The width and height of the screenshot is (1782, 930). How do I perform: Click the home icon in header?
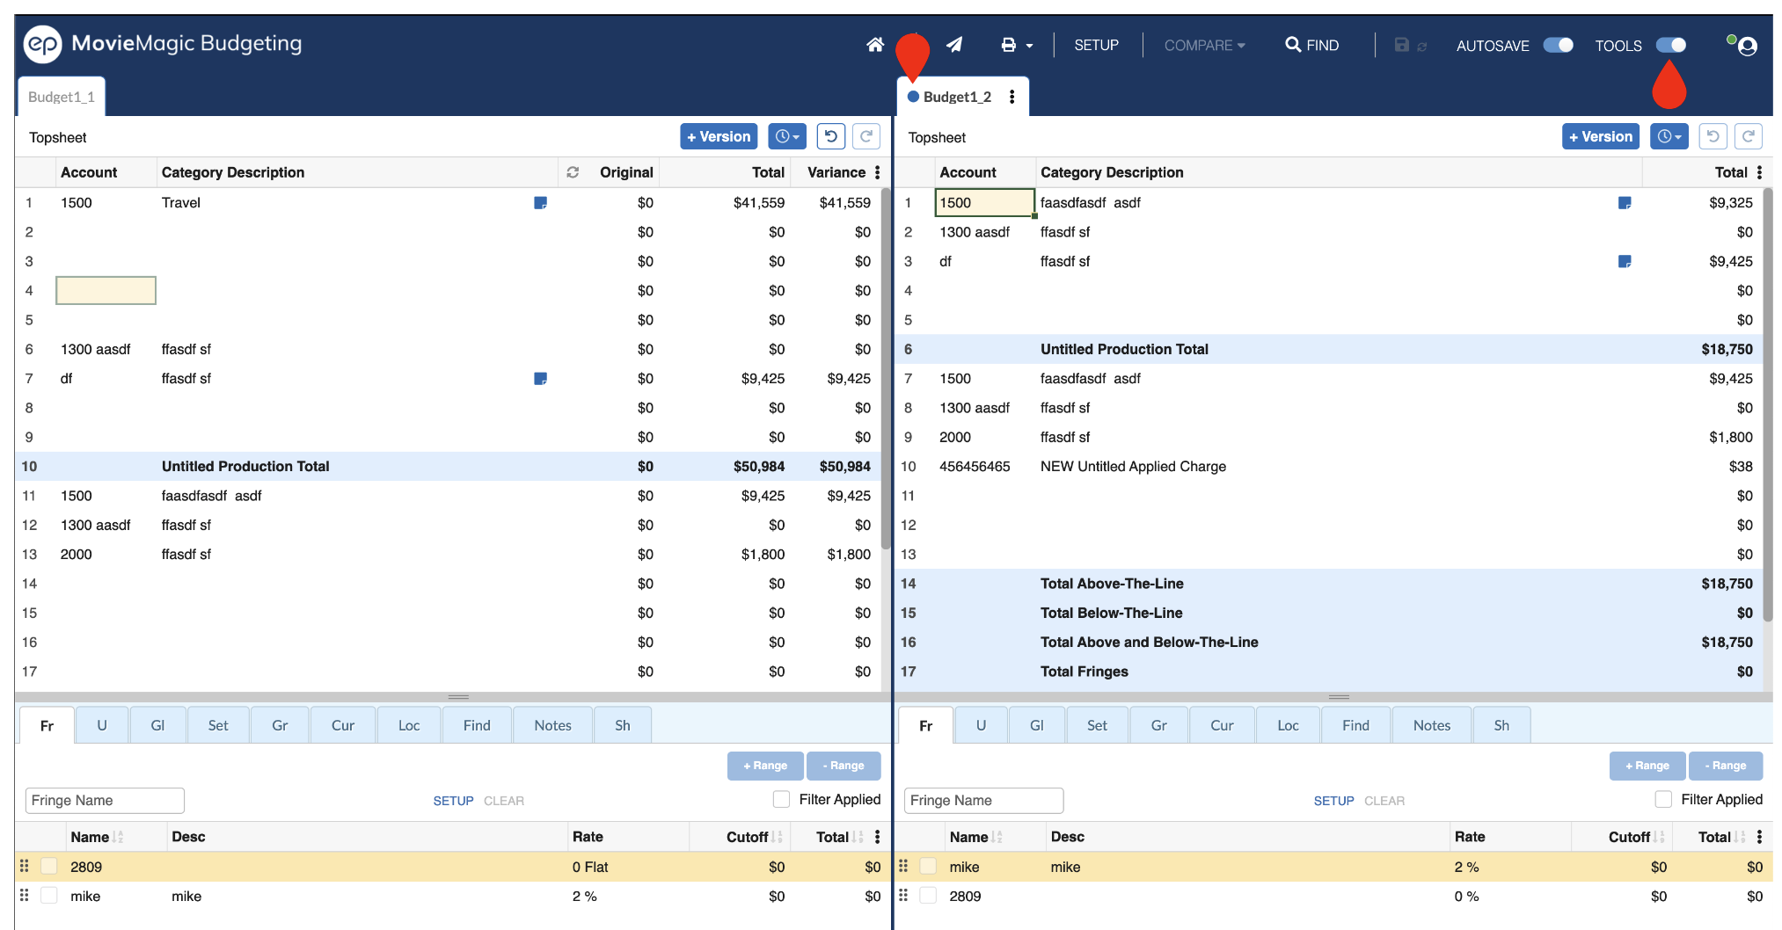874,45
